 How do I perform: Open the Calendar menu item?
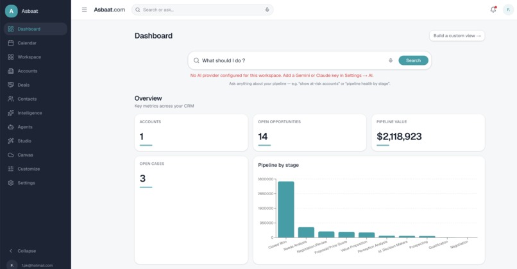pos(36,43)
